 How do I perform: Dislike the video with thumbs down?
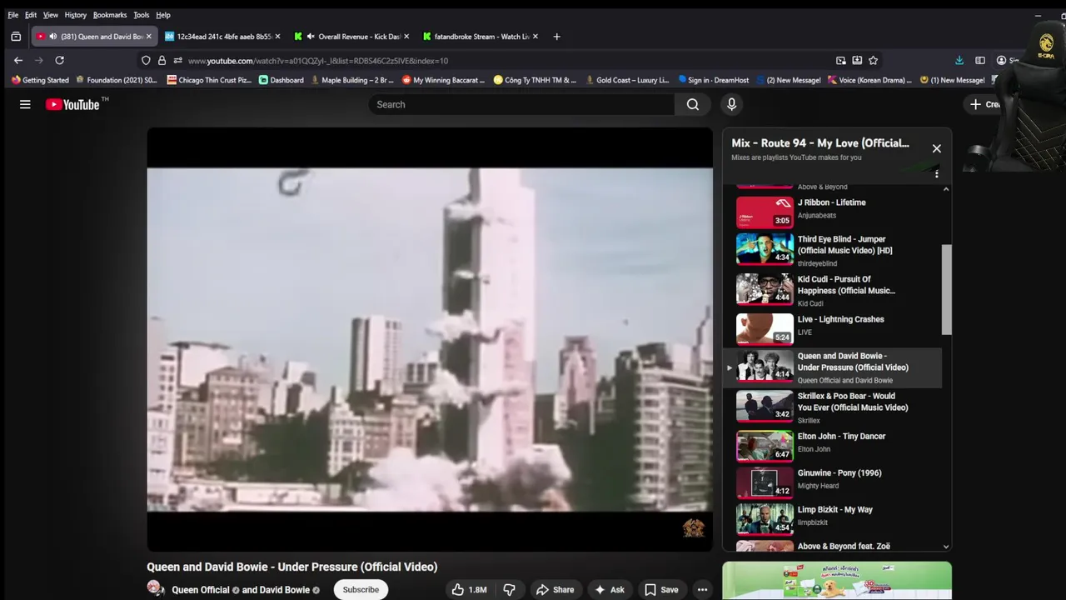pos(510,589)
